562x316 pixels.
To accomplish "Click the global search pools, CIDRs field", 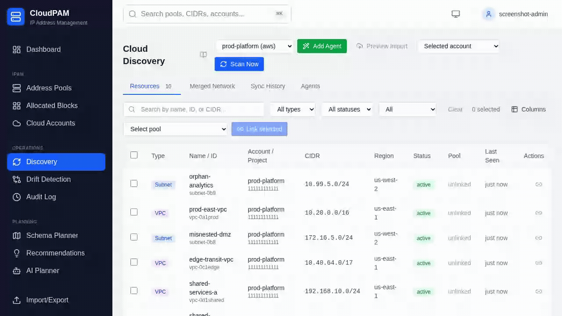I will tap(207, 14).
